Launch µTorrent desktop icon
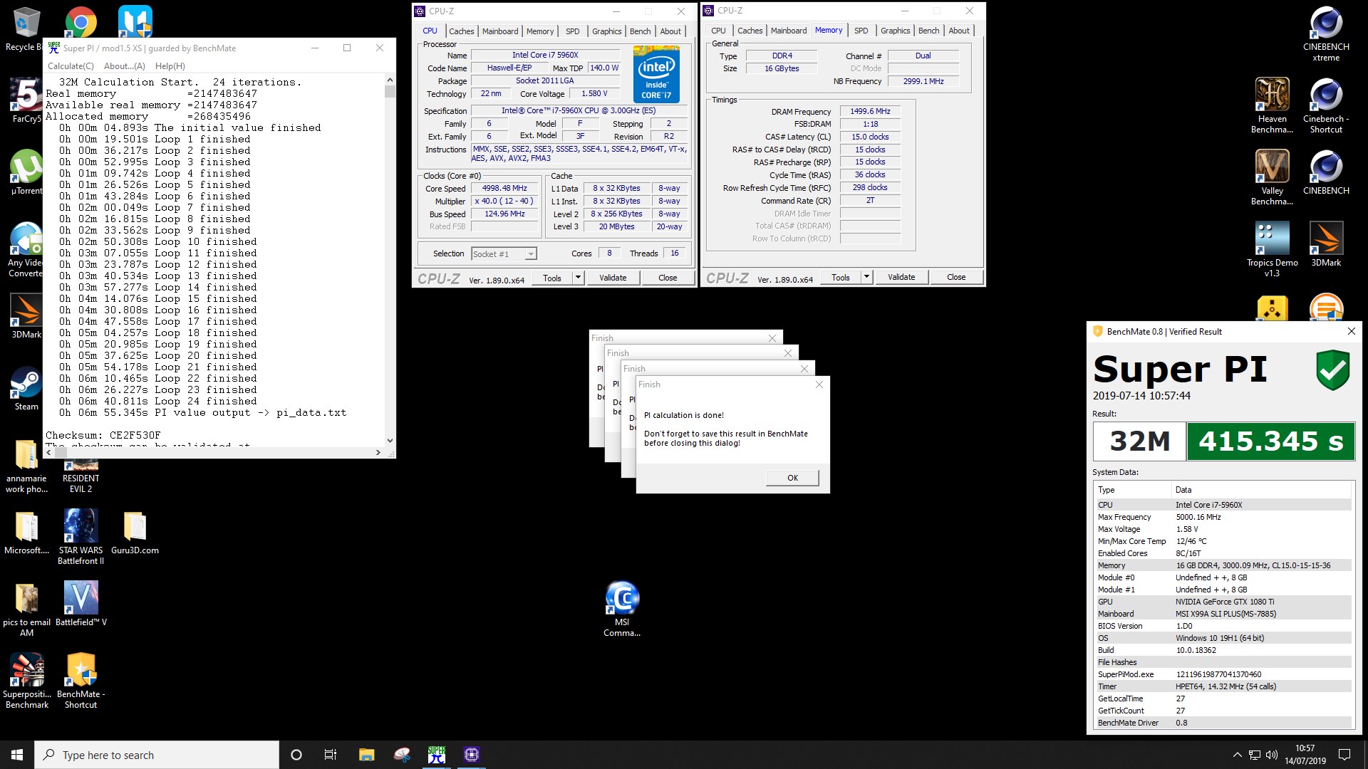 pos(25,172)
